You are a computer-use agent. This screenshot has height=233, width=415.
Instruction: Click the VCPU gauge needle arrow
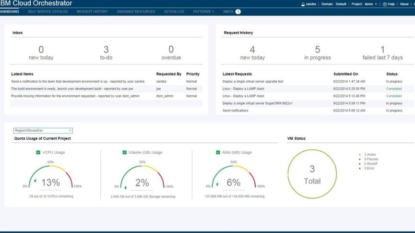[35, 181]
